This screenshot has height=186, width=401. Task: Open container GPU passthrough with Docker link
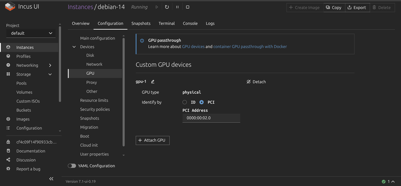click(250, 47)
